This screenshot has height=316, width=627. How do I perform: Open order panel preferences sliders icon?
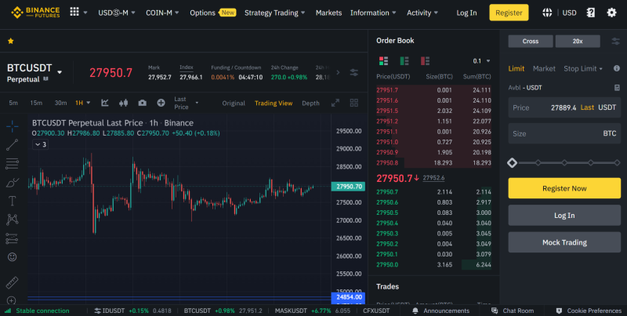coord(616,42)
